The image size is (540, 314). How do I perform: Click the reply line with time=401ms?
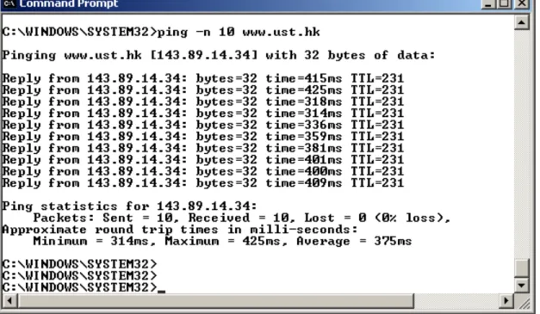(203, 160)
